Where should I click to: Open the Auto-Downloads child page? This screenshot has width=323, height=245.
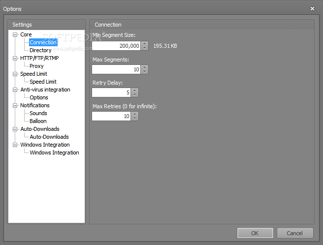click(49, 137)
